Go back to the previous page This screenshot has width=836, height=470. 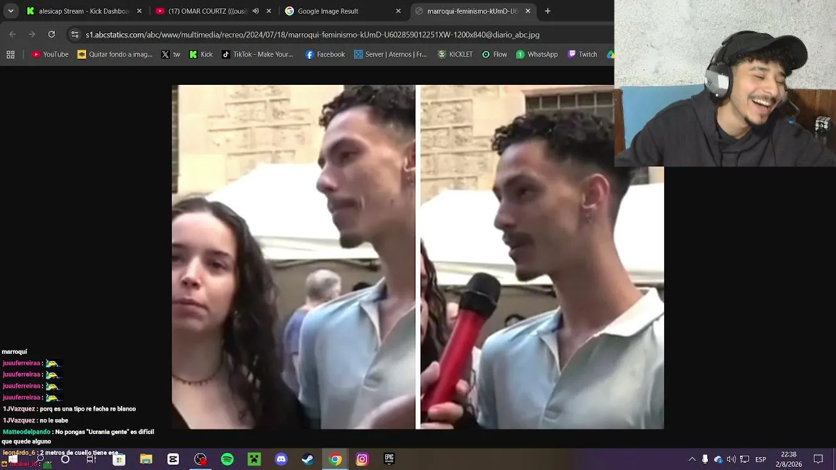(x=12, y=35)
